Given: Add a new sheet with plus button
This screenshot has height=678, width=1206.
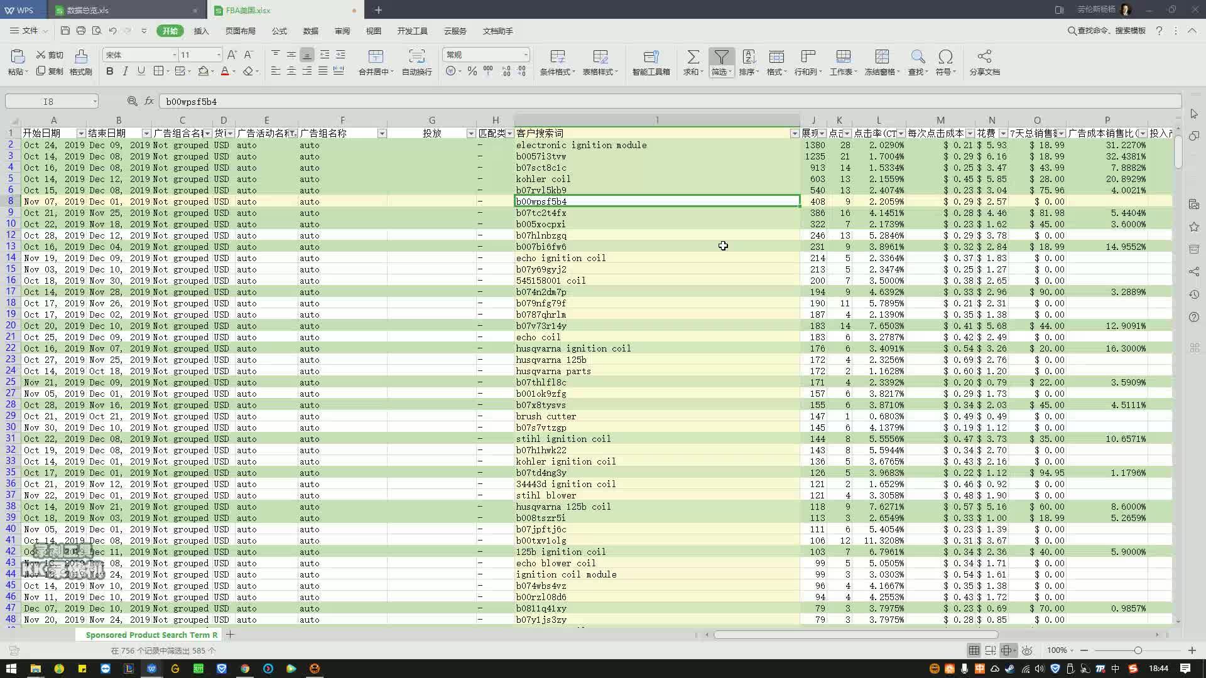Looking at the screenshot, I should tap(230, 635).
